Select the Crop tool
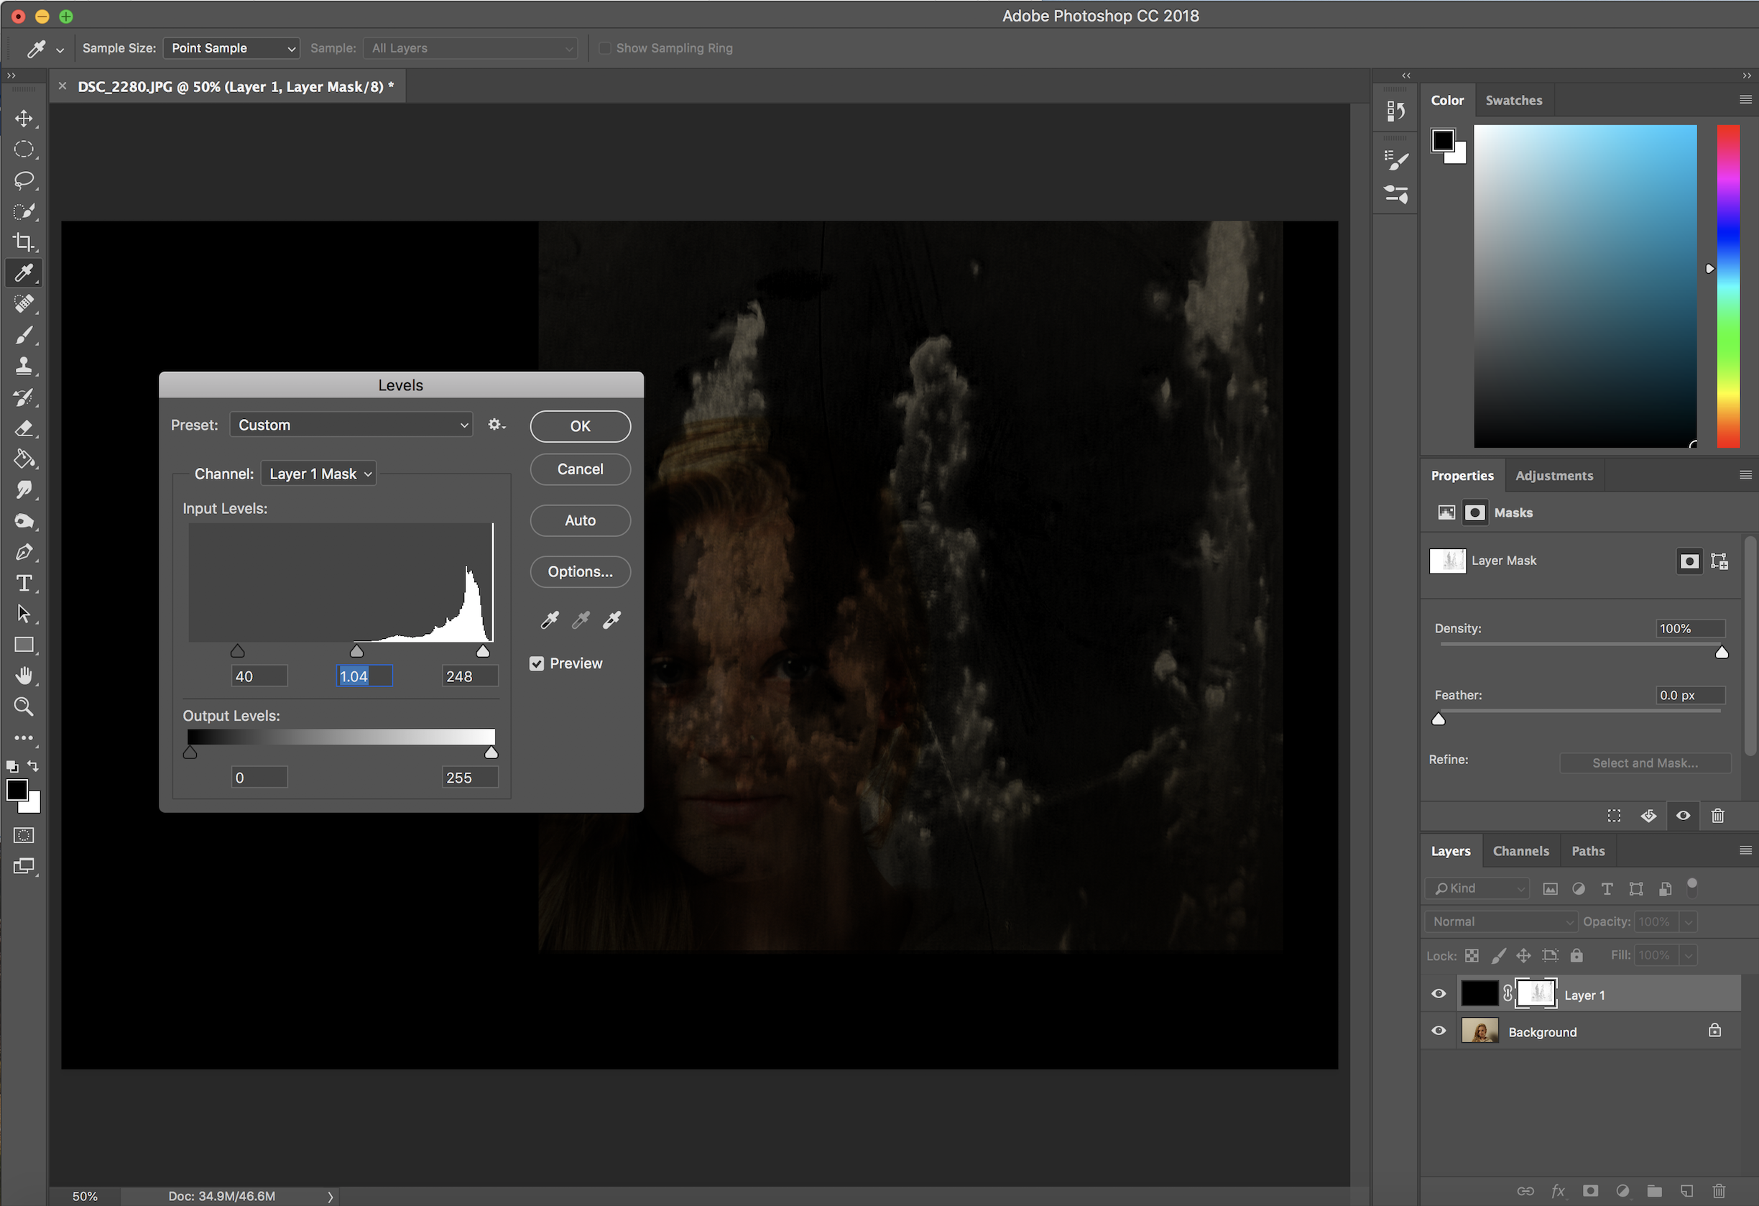The image size is (1759, 1206). pos(24,242)
